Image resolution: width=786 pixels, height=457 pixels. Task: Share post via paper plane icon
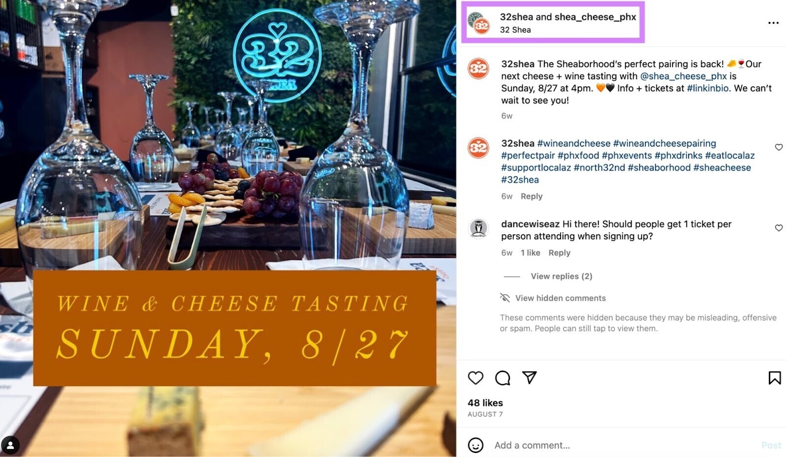pos(529,377)
